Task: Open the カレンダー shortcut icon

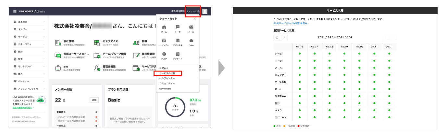Action: coord(164,41)
